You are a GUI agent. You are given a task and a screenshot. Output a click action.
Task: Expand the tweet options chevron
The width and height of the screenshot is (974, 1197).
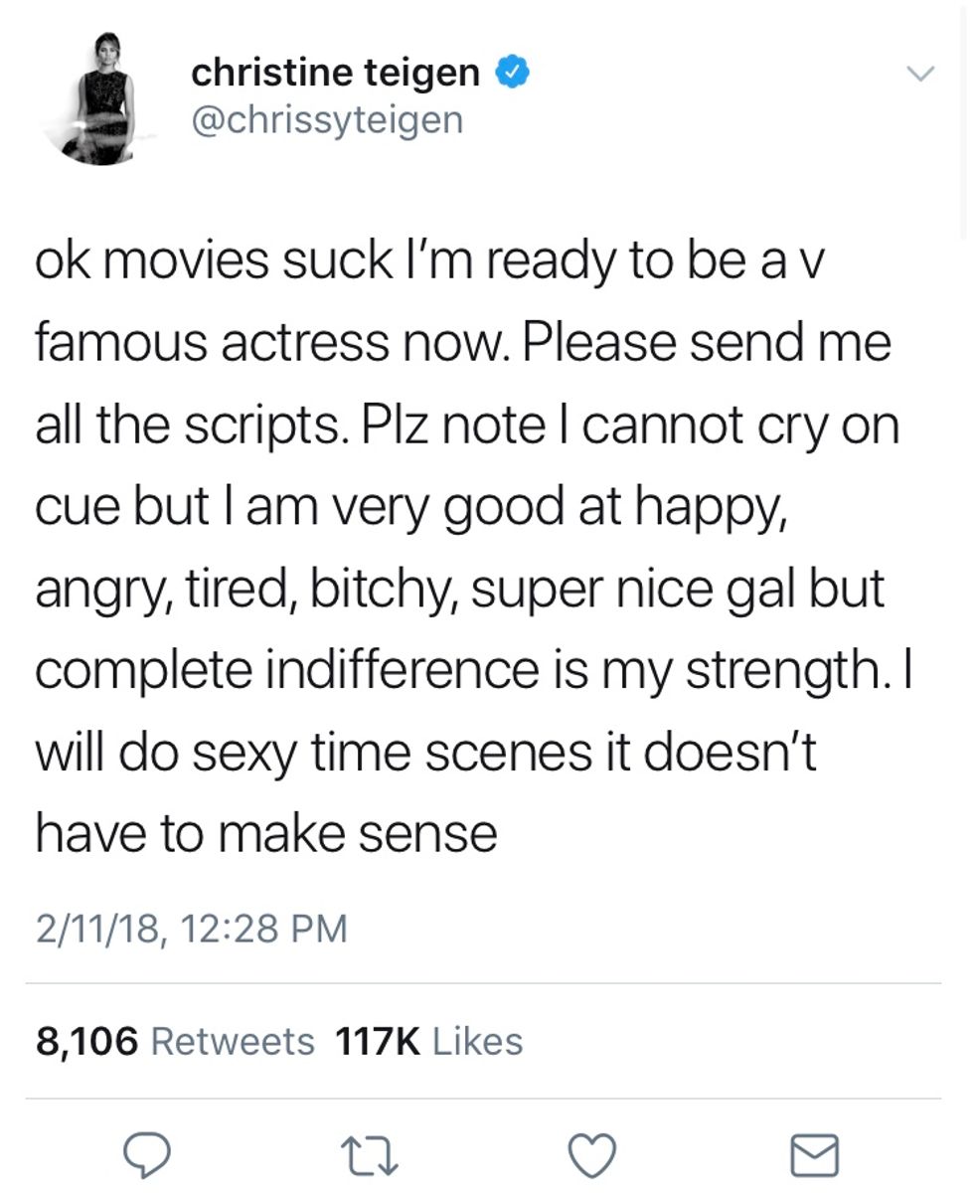tap(922, 74)
